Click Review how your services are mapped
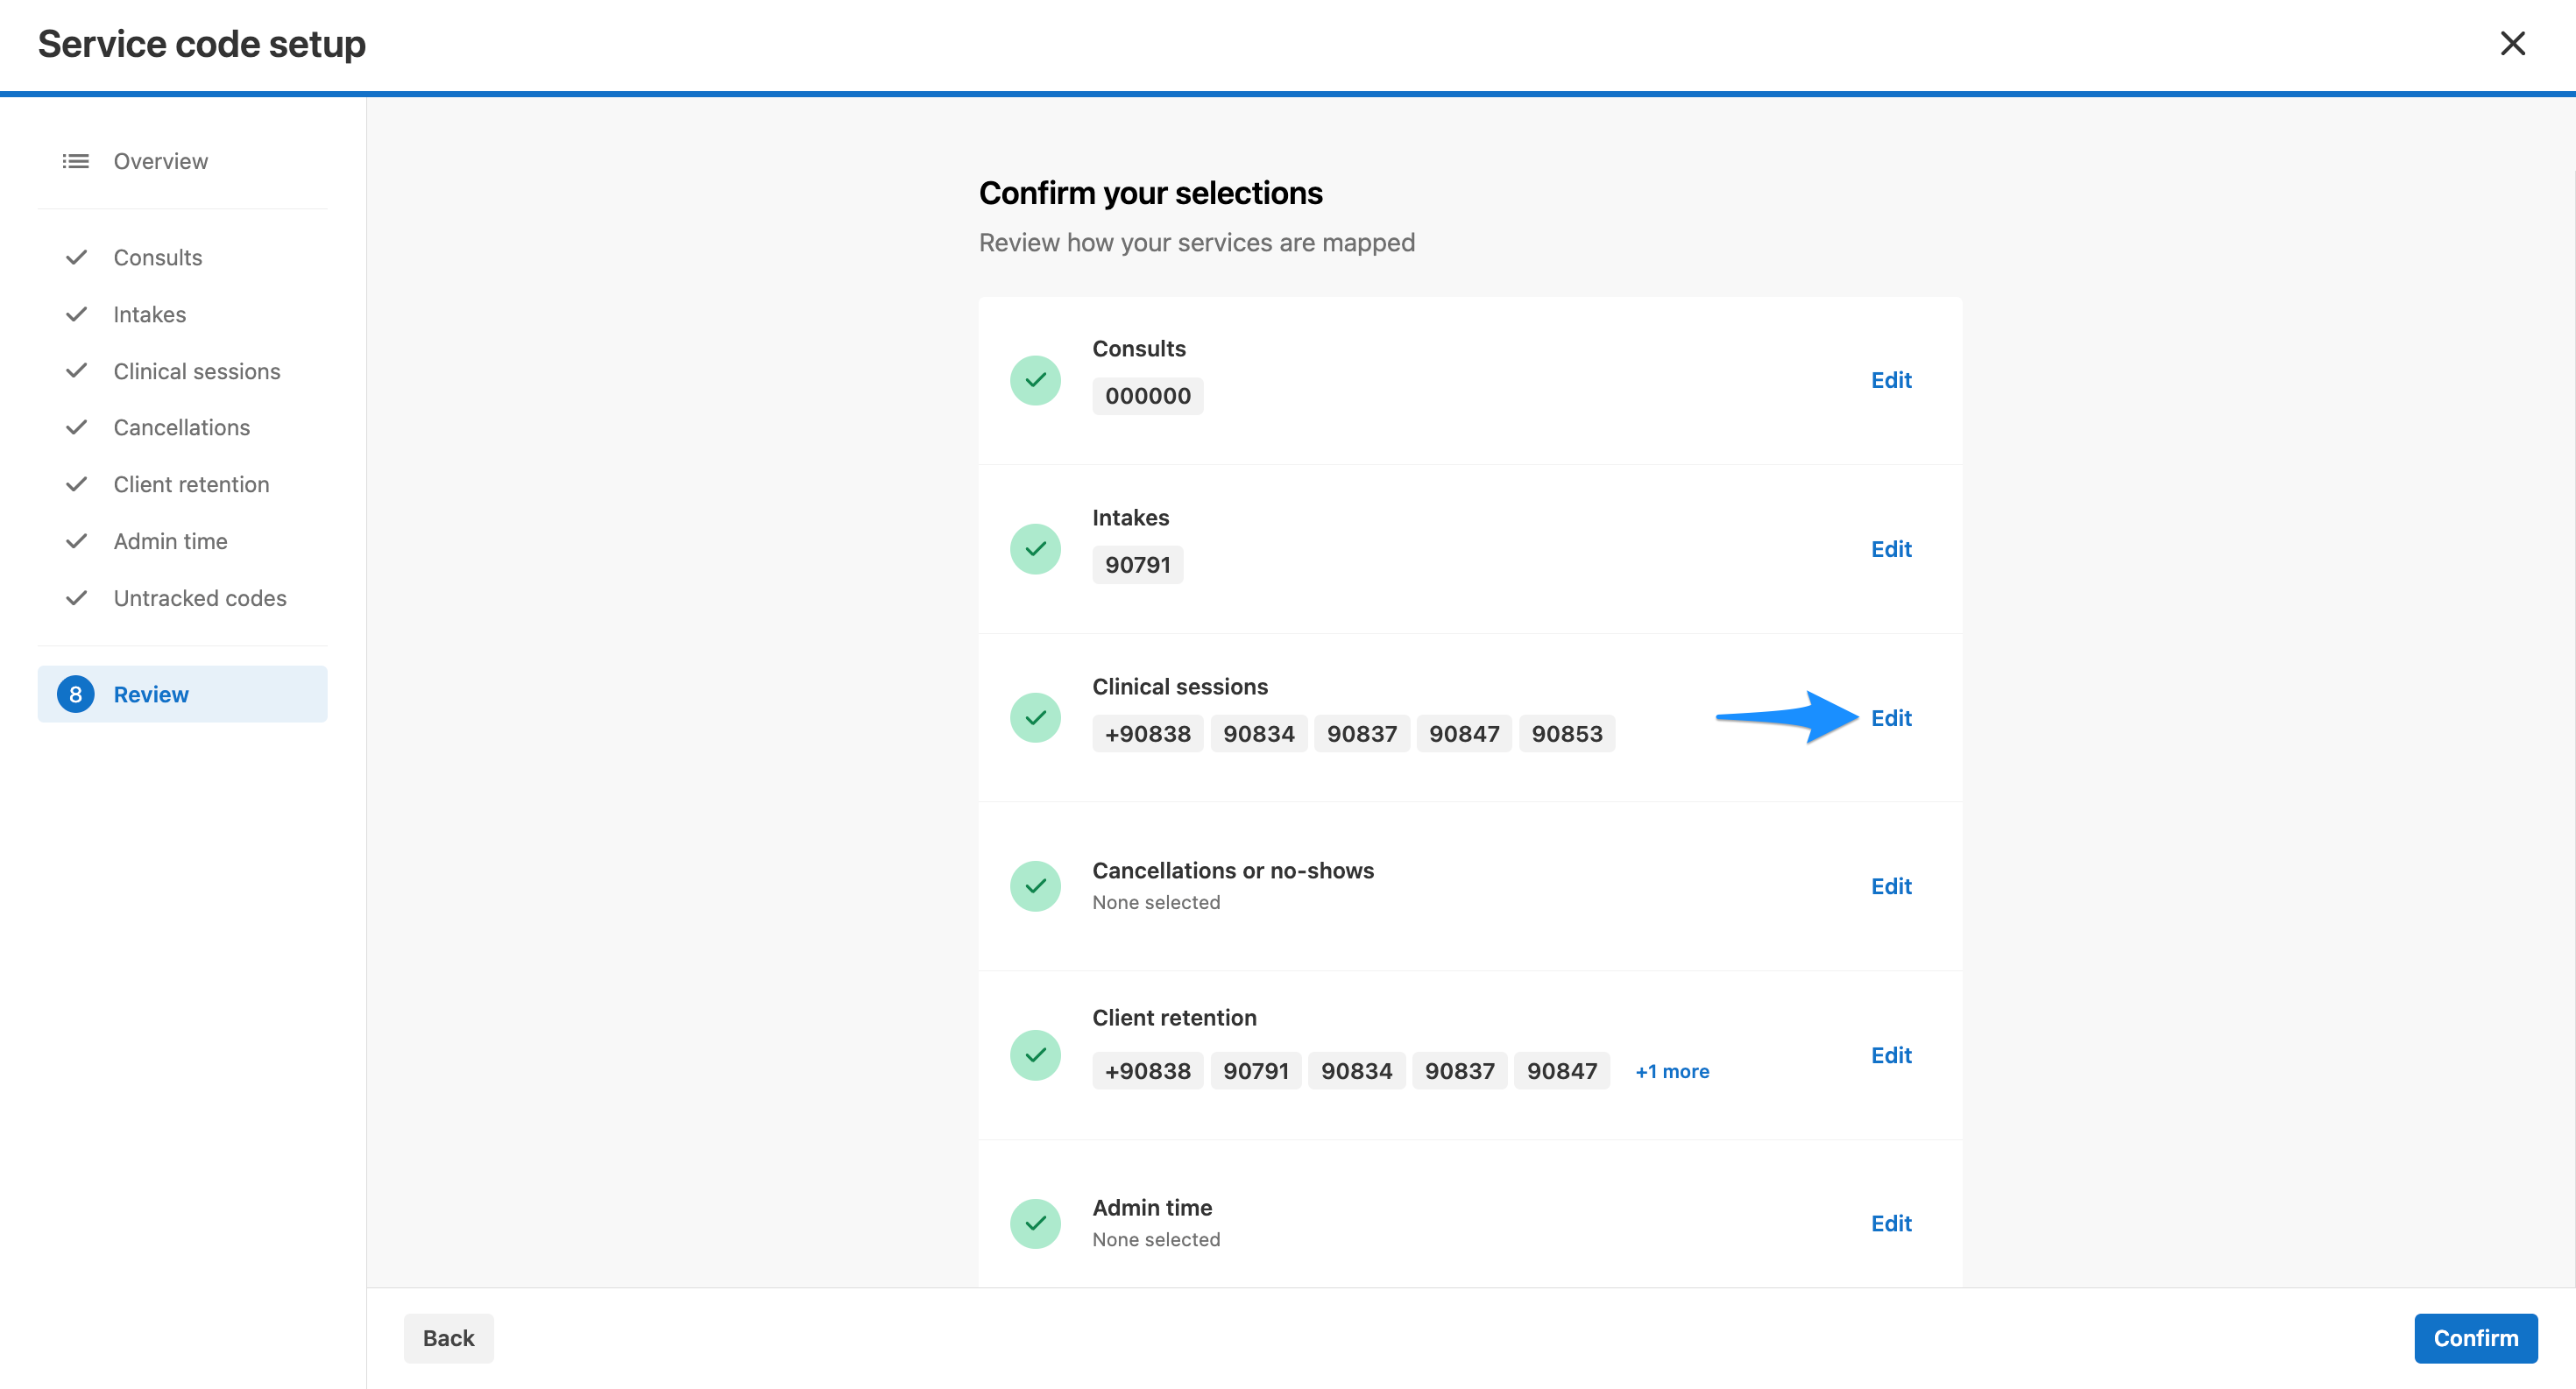2576x1389 pixels. [1196, 243]
